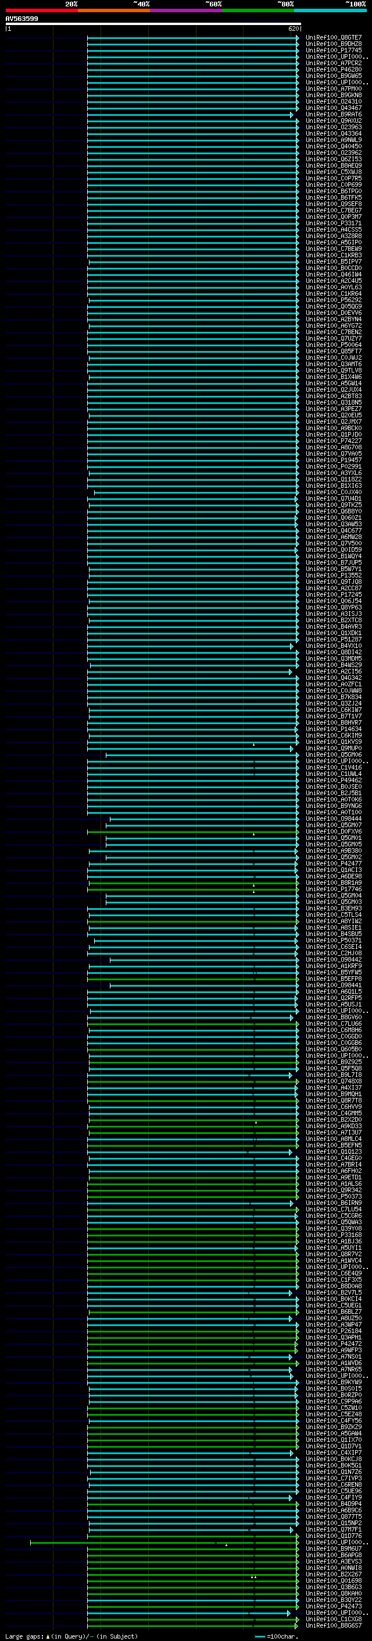
Task: Select hit label UniRef100_Q01698
Action: pyautogui.click(x=334, y=1581)
